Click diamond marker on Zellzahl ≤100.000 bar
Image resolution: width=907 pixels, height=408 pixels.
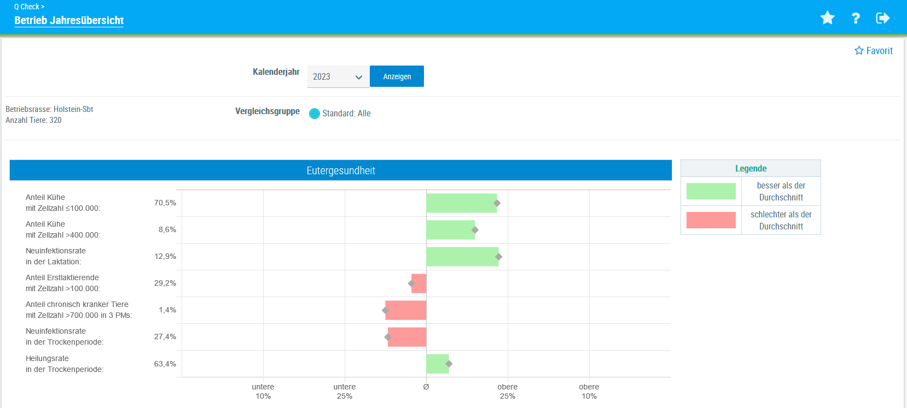(497, 203)
